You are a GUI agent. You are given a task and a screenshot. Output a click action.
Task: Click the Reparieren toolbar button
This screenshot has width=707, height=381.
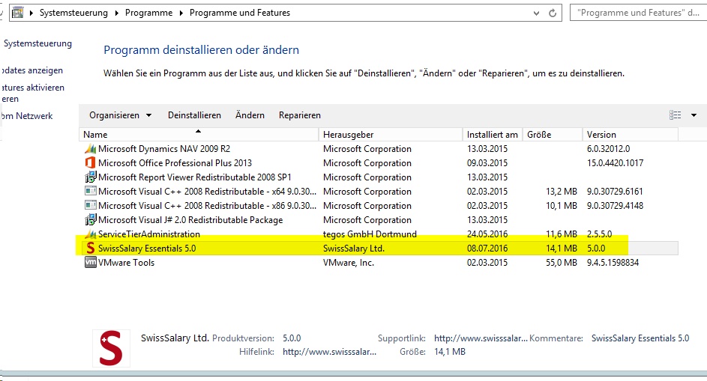tap(299, 115)
